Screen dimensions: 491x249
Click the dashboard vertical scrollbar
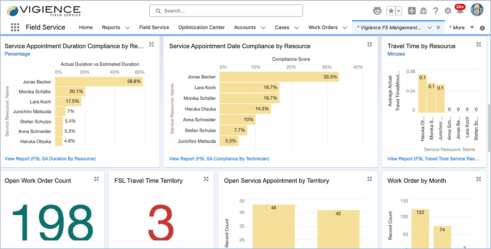tap(489, 128)
